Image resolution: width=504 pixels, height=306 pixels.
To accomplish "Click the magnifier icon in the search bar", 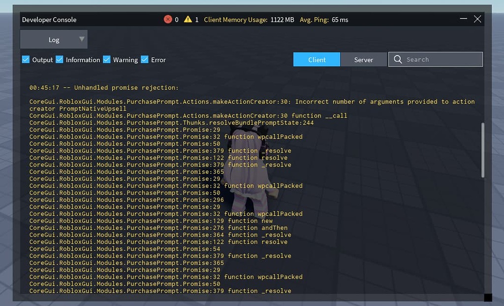I will (397, 59).
